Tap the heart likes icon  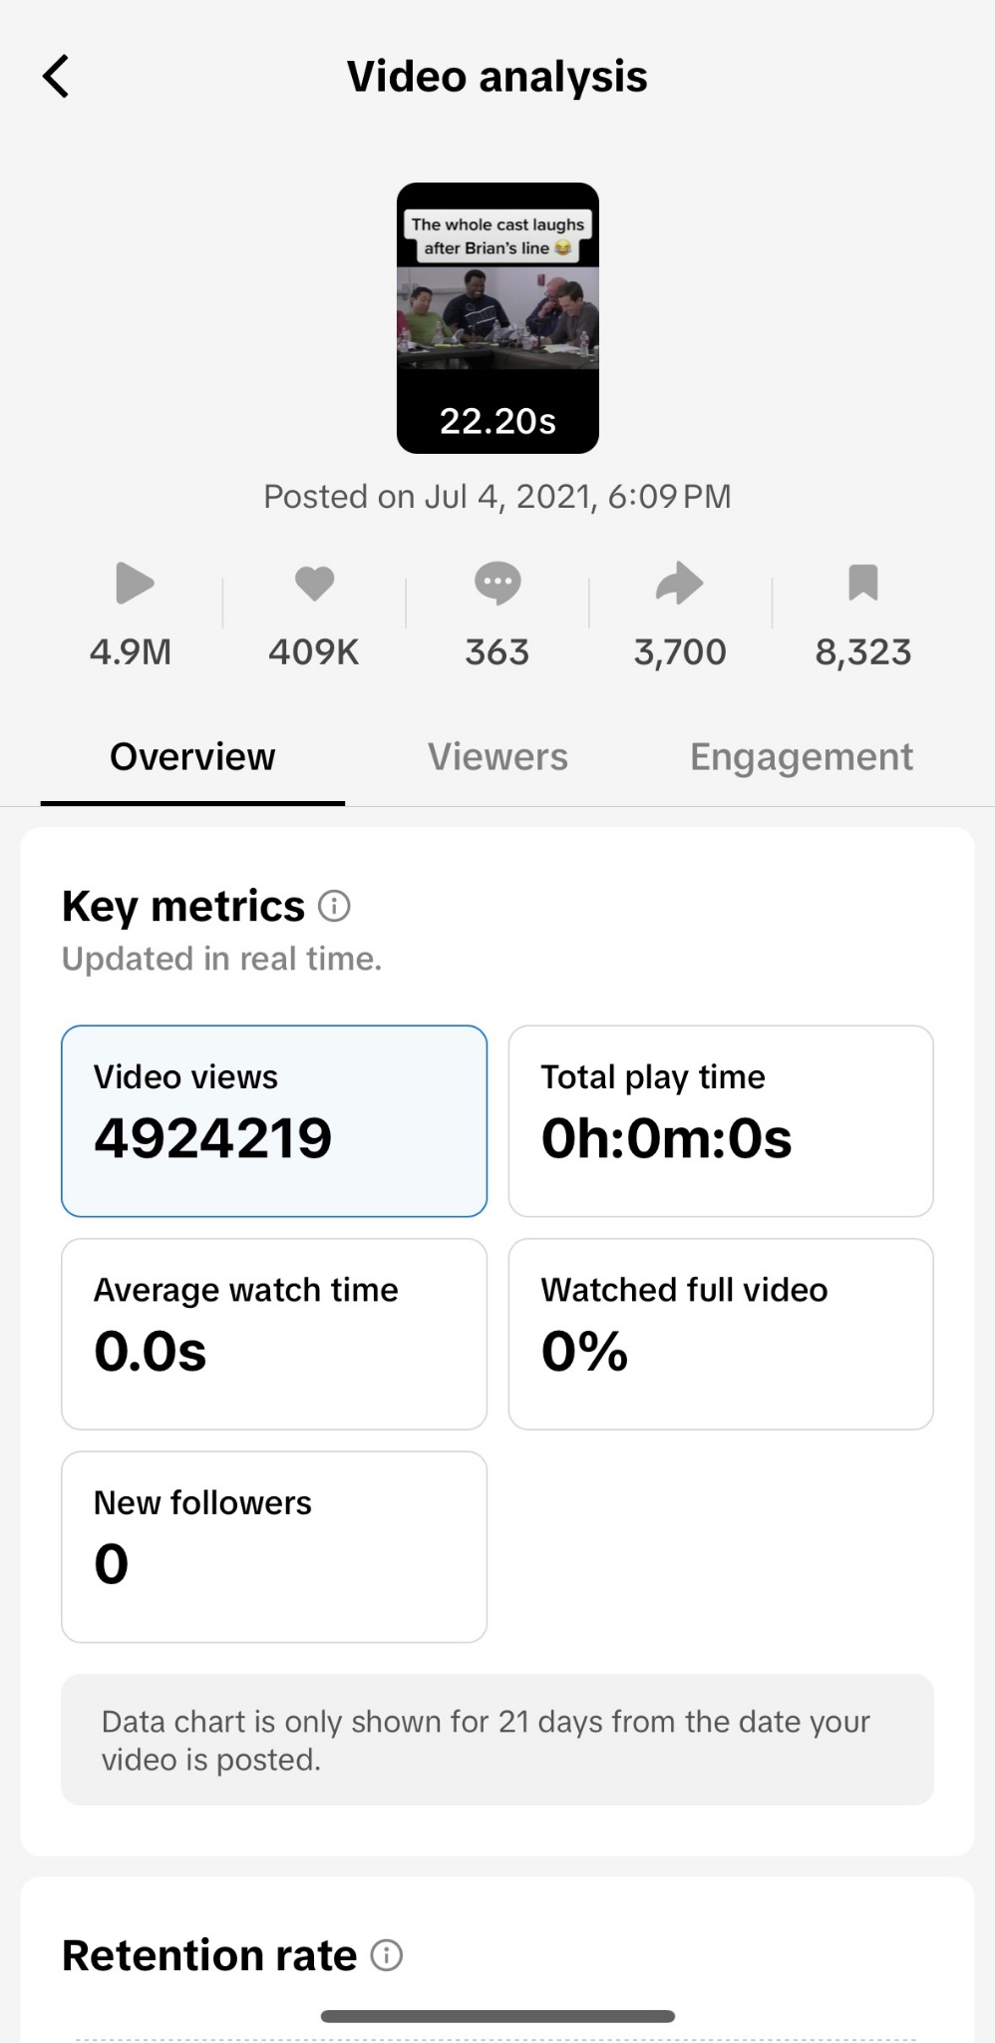314,583
